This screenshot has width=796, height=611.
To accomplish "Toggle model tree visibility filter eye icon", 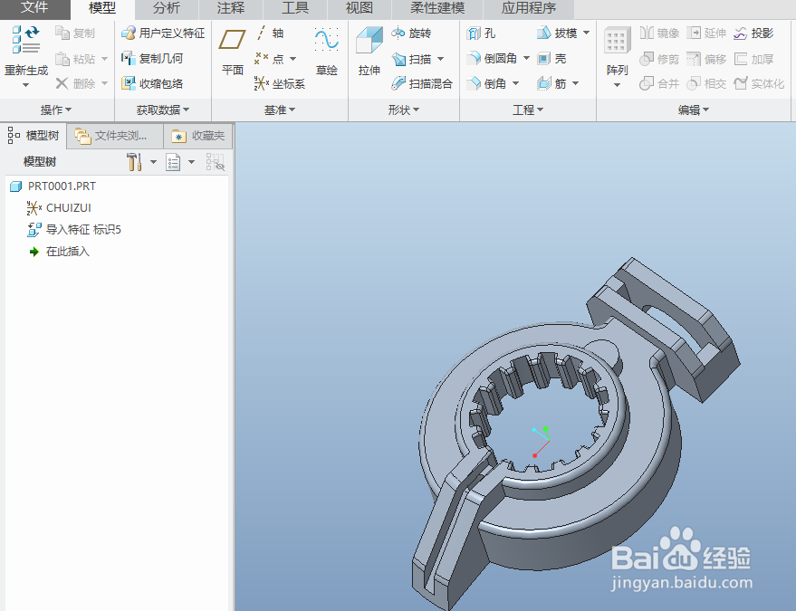I will (x=216, y=162).
